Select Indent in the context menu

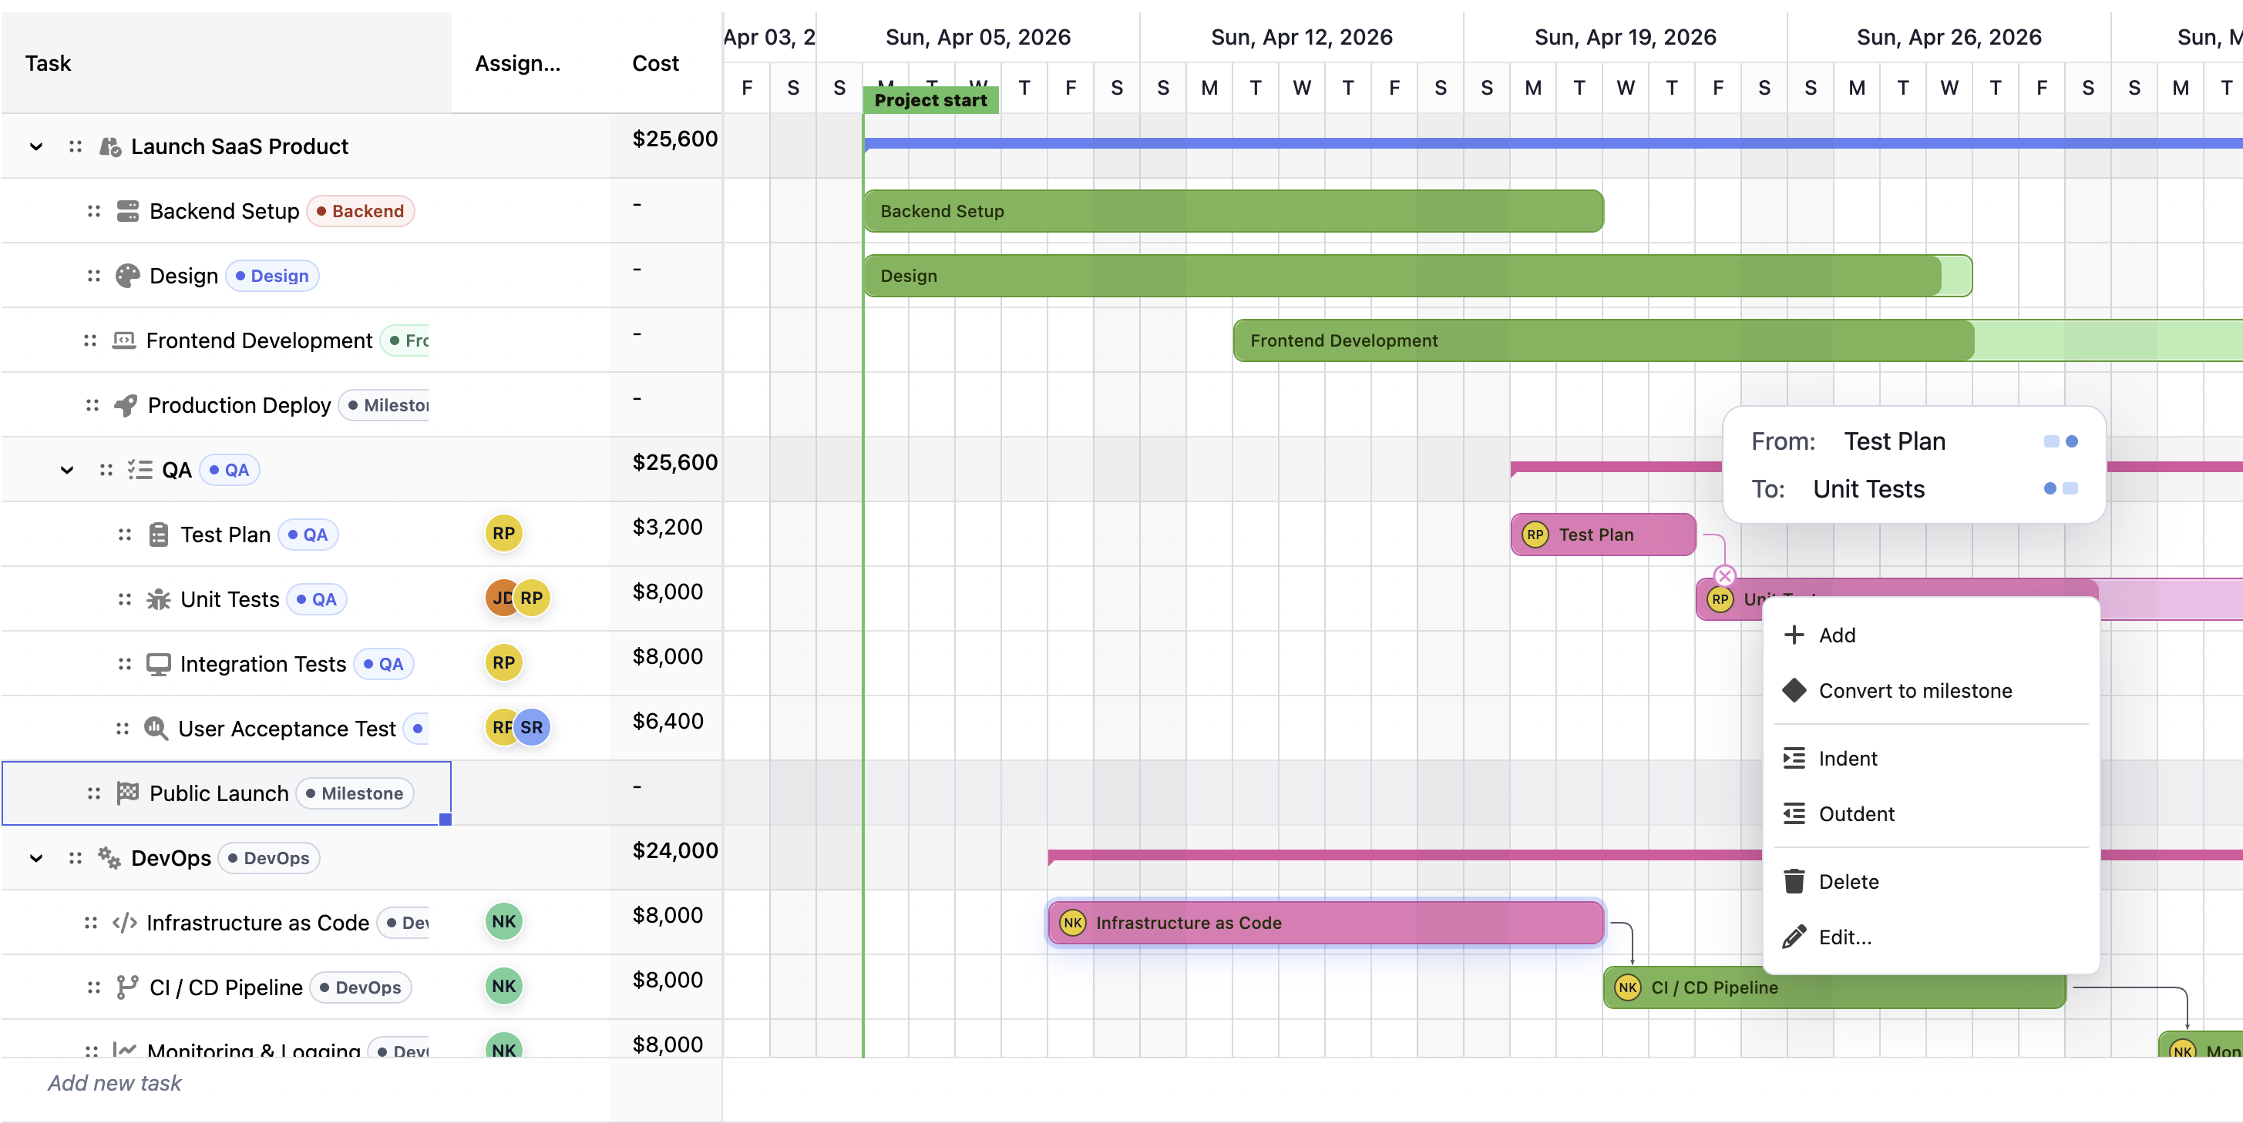pyautogui.click(x=1932, y=759)
